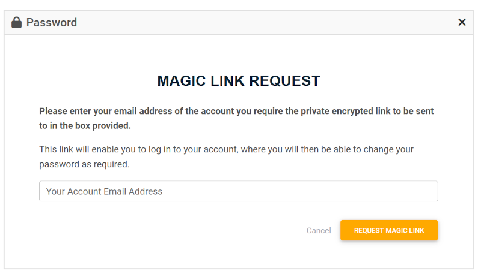Click the X icon at header's right

(462, 22)
